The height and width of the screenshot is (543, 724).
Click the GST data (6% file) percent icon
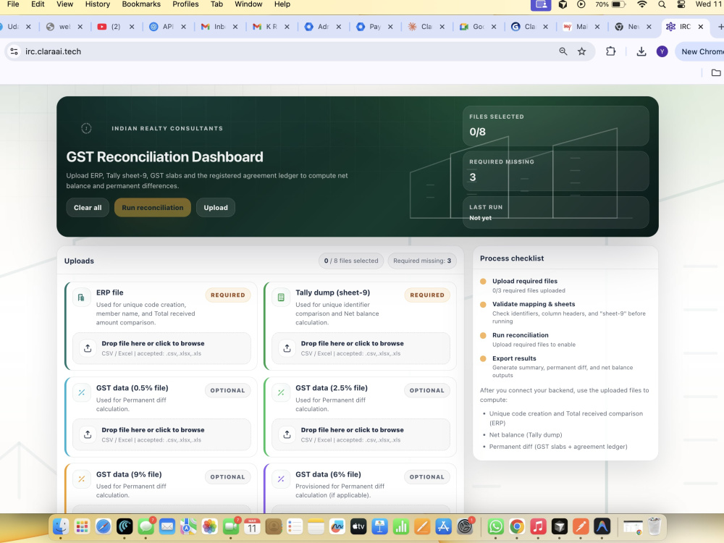click(x=281, y=479)
